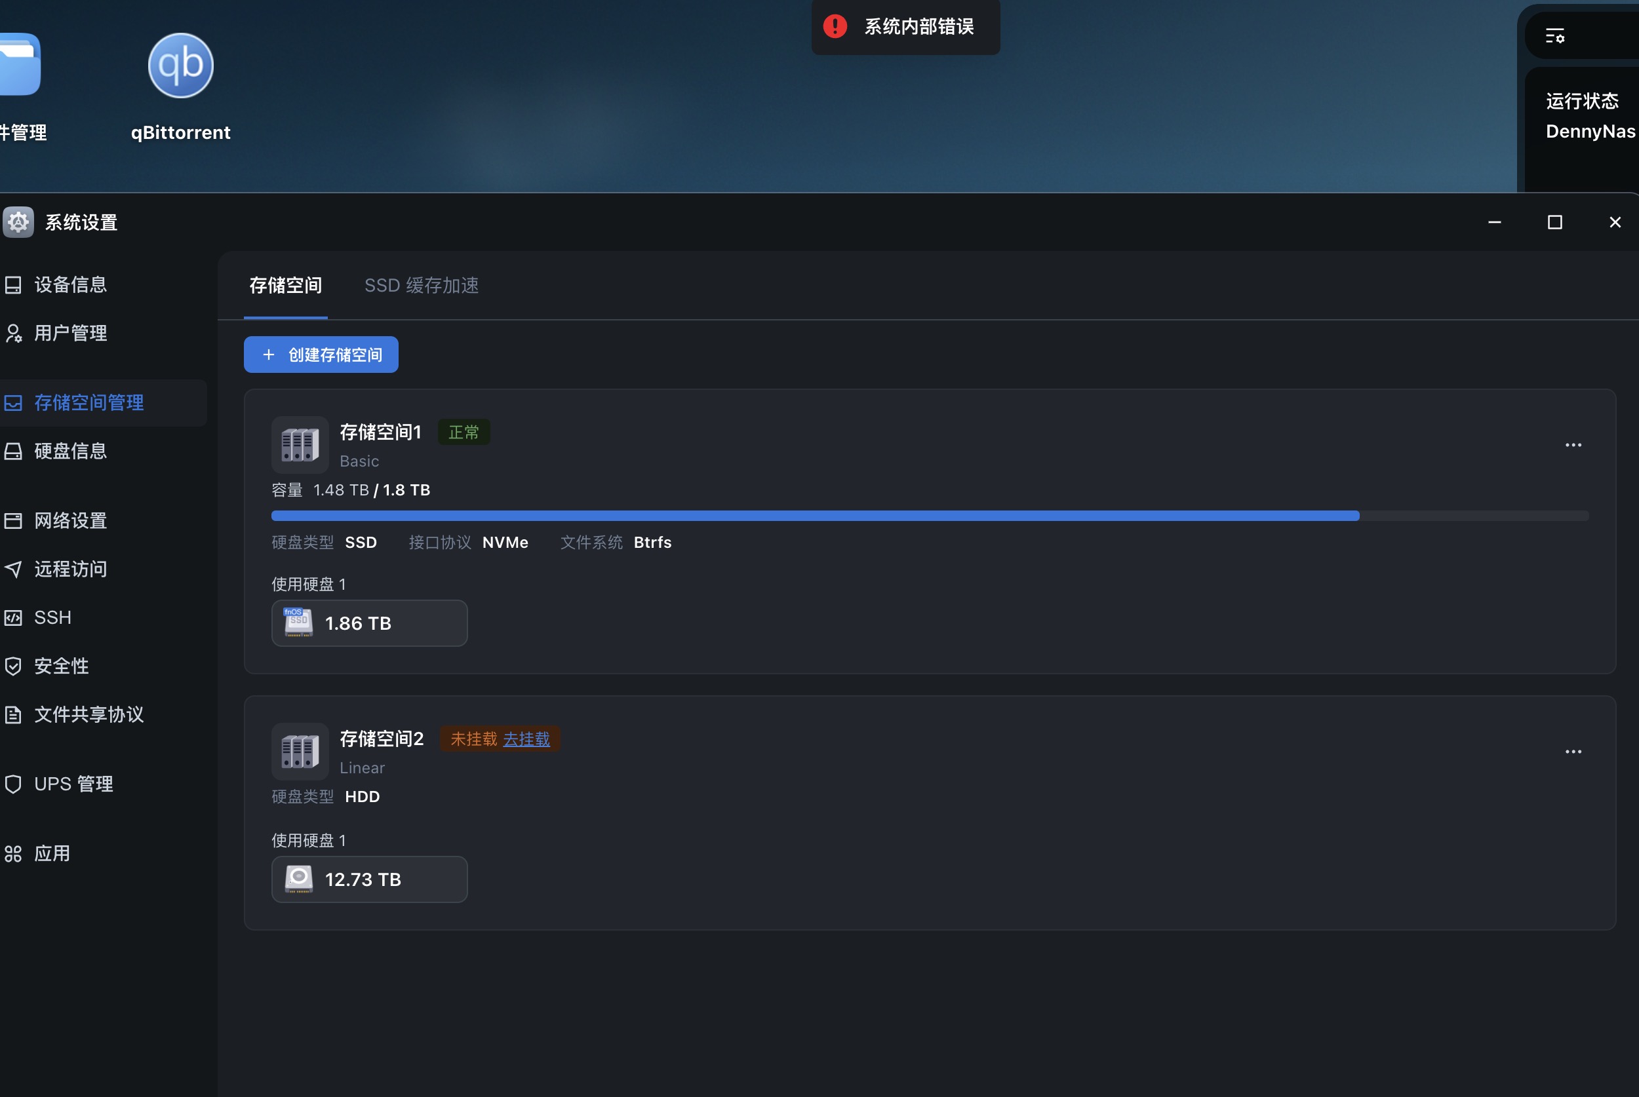The width and height of the screenshot is (1639, 1097).
Task: Open the widget settings icon in the top right
Action: click(x=1554, y=35)
